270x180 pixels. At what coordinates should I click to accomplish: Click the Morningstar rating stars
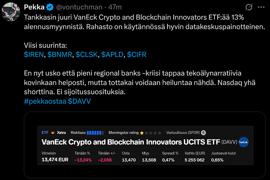click(150, 133)
